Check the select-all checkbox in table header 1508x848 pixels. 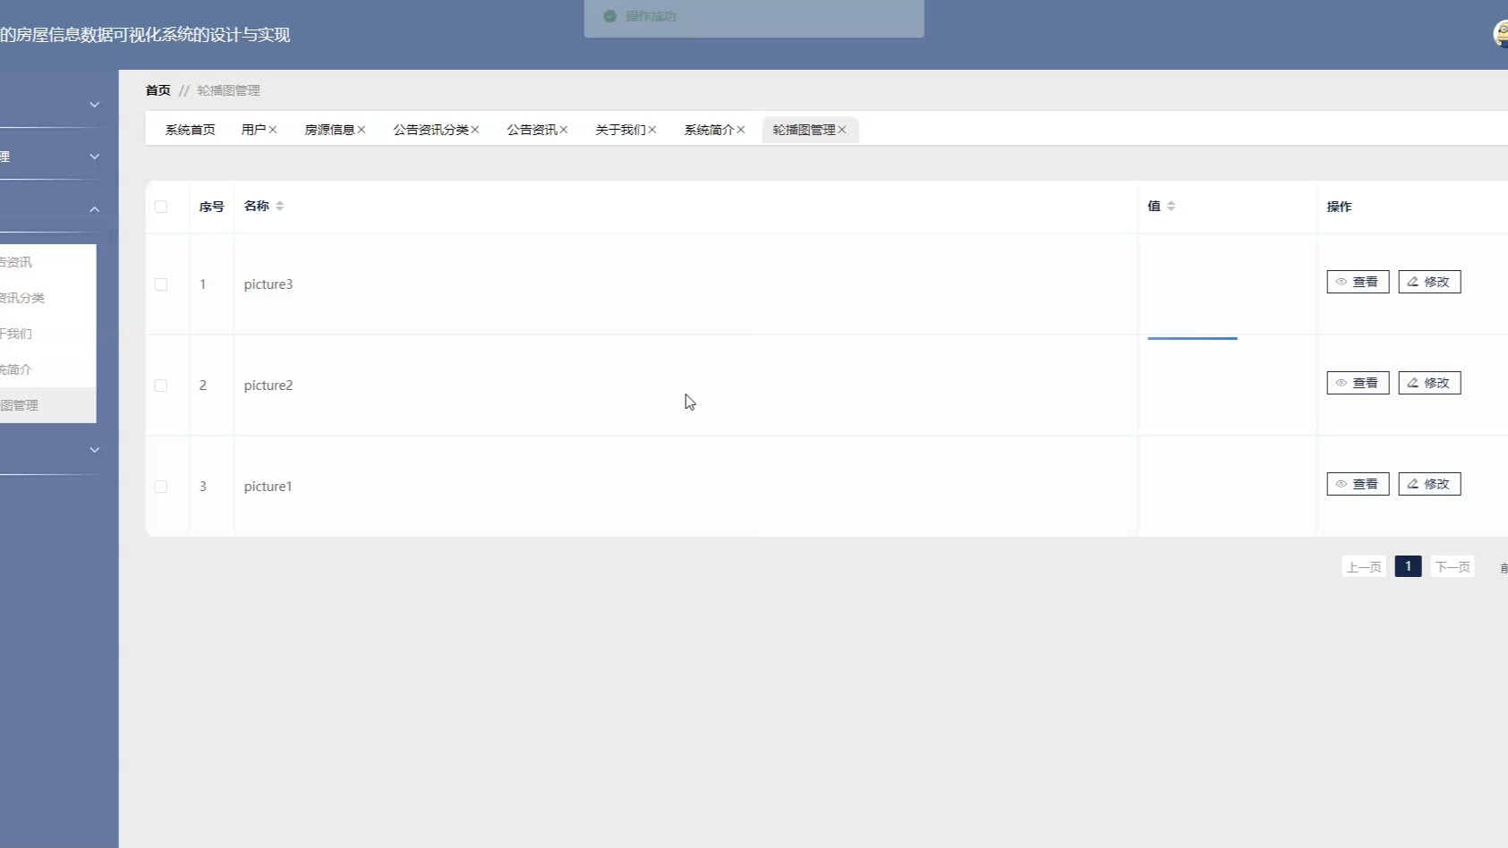[162, 206]
